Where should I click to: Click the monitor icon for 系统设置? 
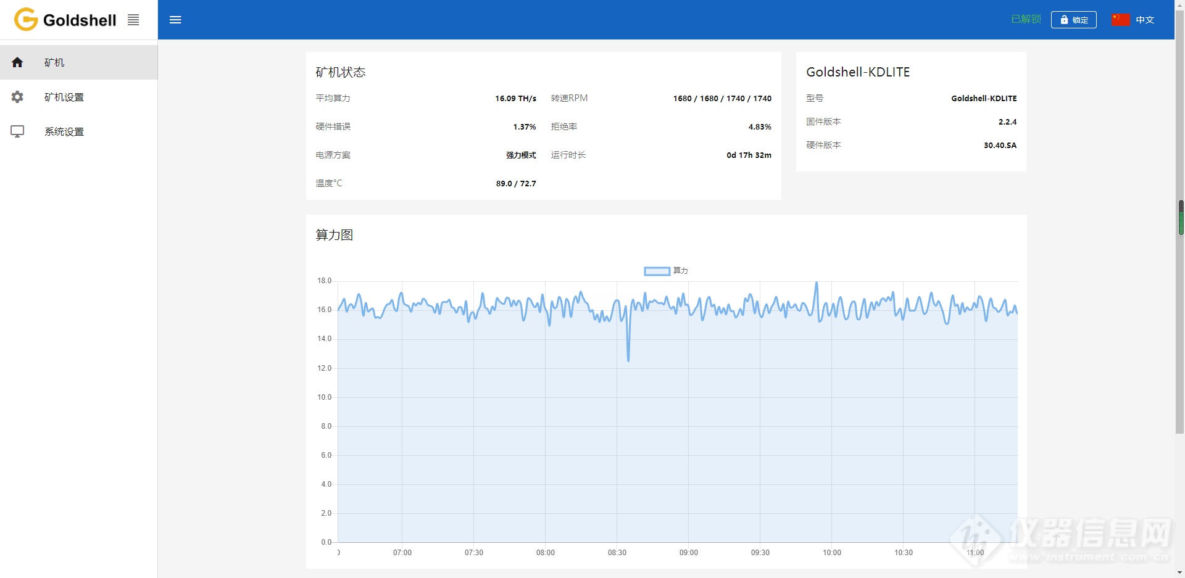[17, 131]
